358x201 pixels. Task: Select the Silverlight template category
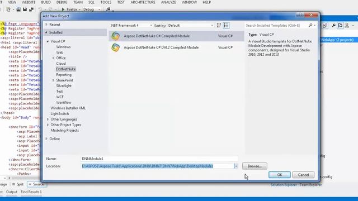click(64, 86)
